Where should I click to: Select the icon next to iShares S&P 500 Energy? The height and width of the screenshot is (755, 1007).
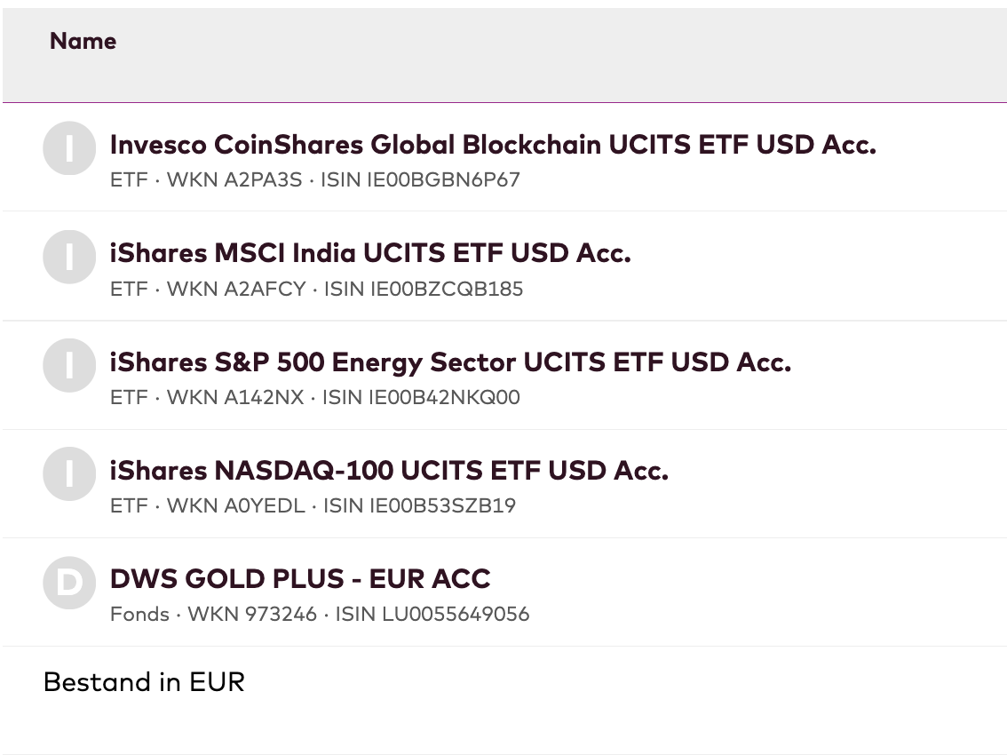point(69,365)
